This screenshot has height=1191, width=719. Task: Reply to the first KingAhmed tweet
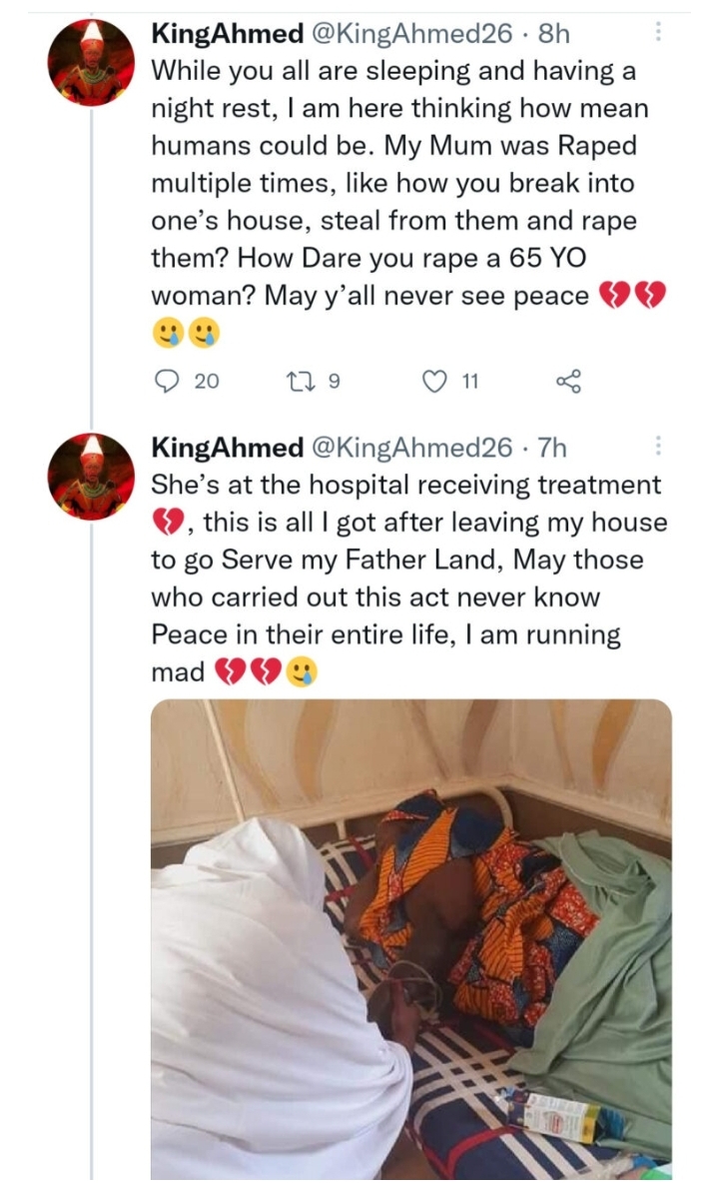[x=166, y=381]
